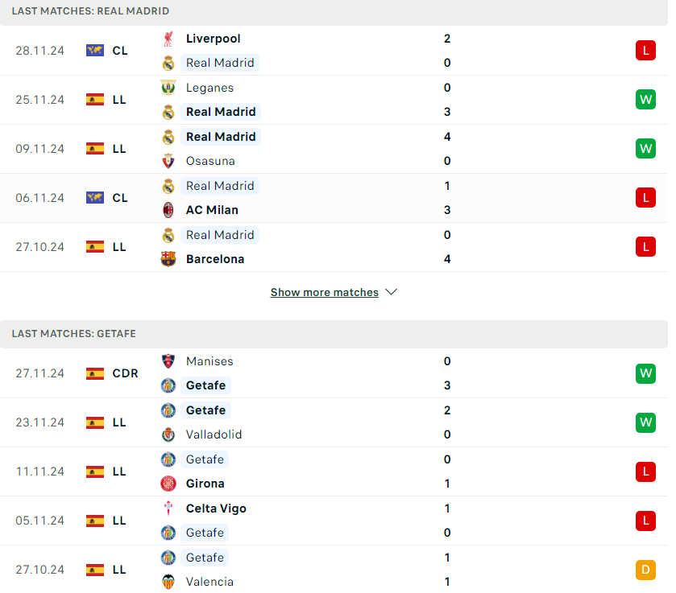
Task: Click the Liverpool club crest icon
Action: [168, 39]
